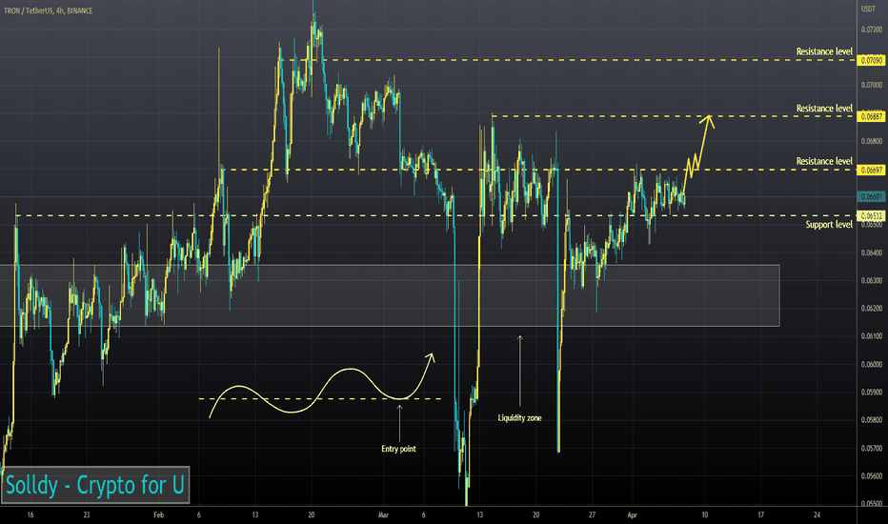Screen dimensions: 888x524
Task: Click the 0.07200 price axis label
Action: [x=872, y=30]
